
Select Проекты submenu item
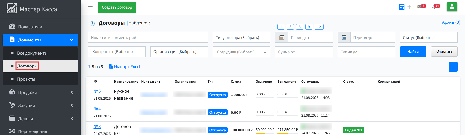(x=40, y=79)
